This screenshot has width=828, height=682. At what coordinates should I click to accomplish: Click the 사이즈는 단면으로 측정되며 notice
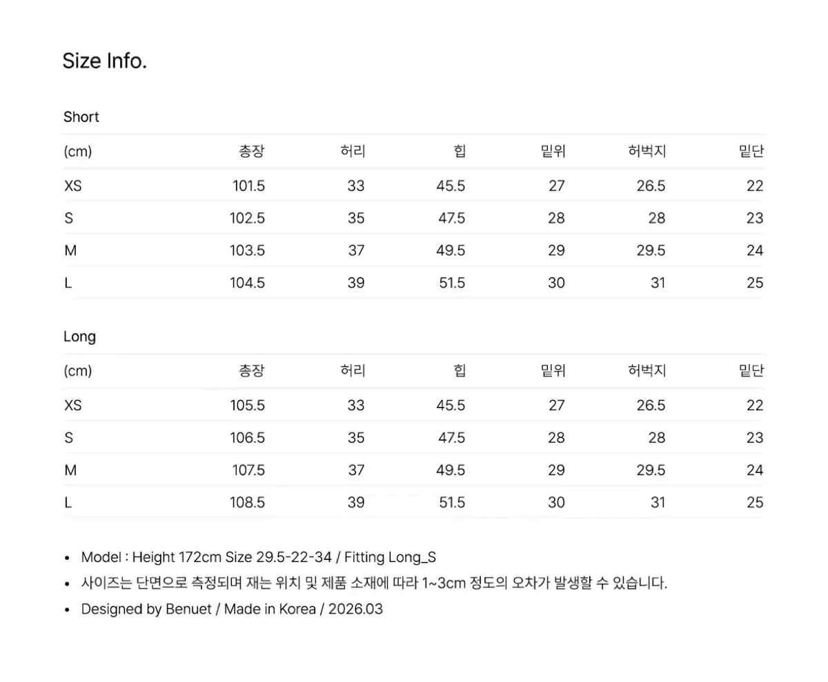(x=375, y=583)
